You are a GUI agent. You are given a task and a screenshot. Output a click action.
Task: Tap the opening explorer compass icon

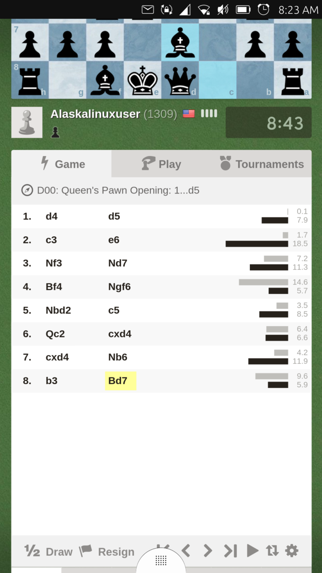[x=27, y=190]
